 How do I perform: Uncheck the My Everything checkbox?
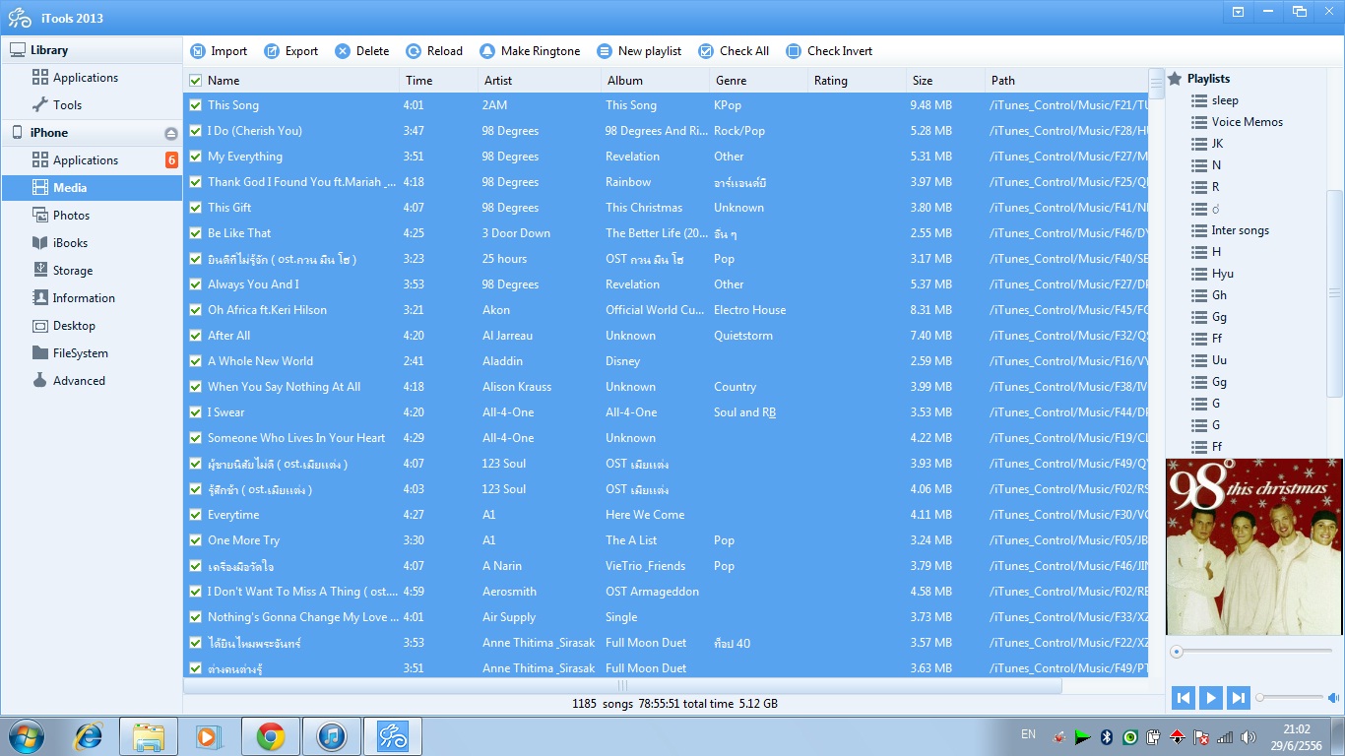point(195,157)
